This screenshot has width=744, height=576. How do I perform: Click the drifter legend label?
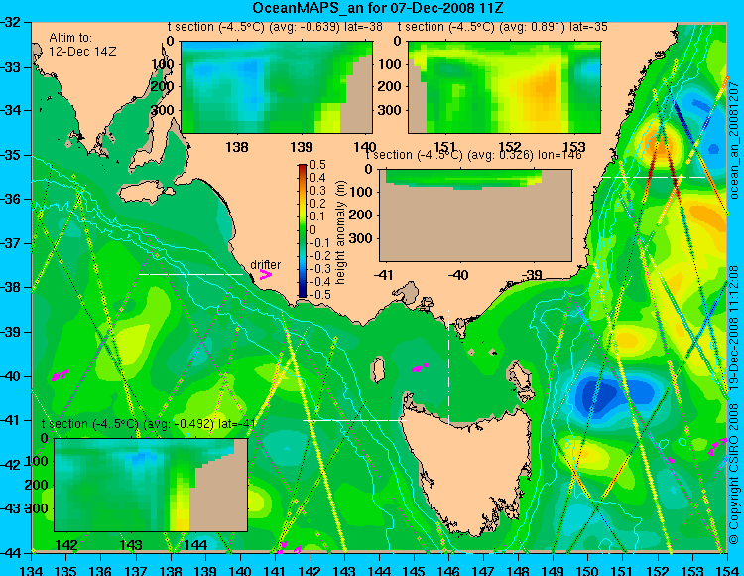click(265, 265)
